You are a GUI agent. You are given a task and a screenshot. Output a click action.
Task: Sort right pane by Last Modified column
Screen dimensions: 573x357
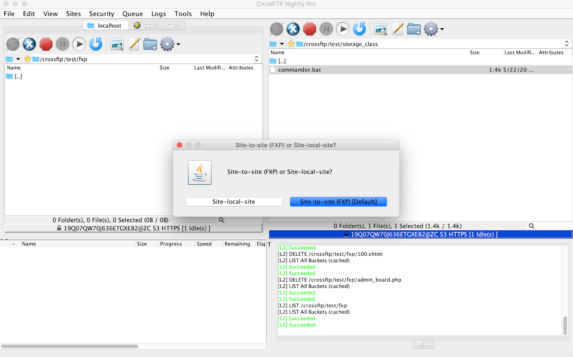(x=520, y=52)
